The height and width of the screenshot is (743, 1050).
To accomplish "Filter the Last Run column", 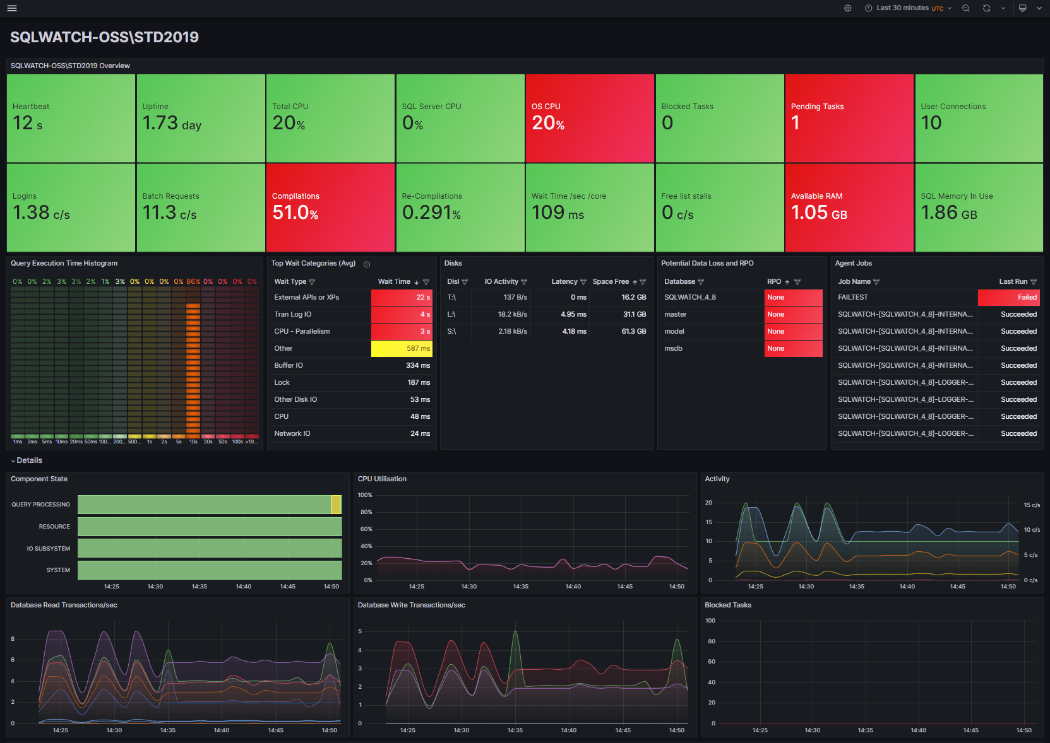I will point(1034,282).
